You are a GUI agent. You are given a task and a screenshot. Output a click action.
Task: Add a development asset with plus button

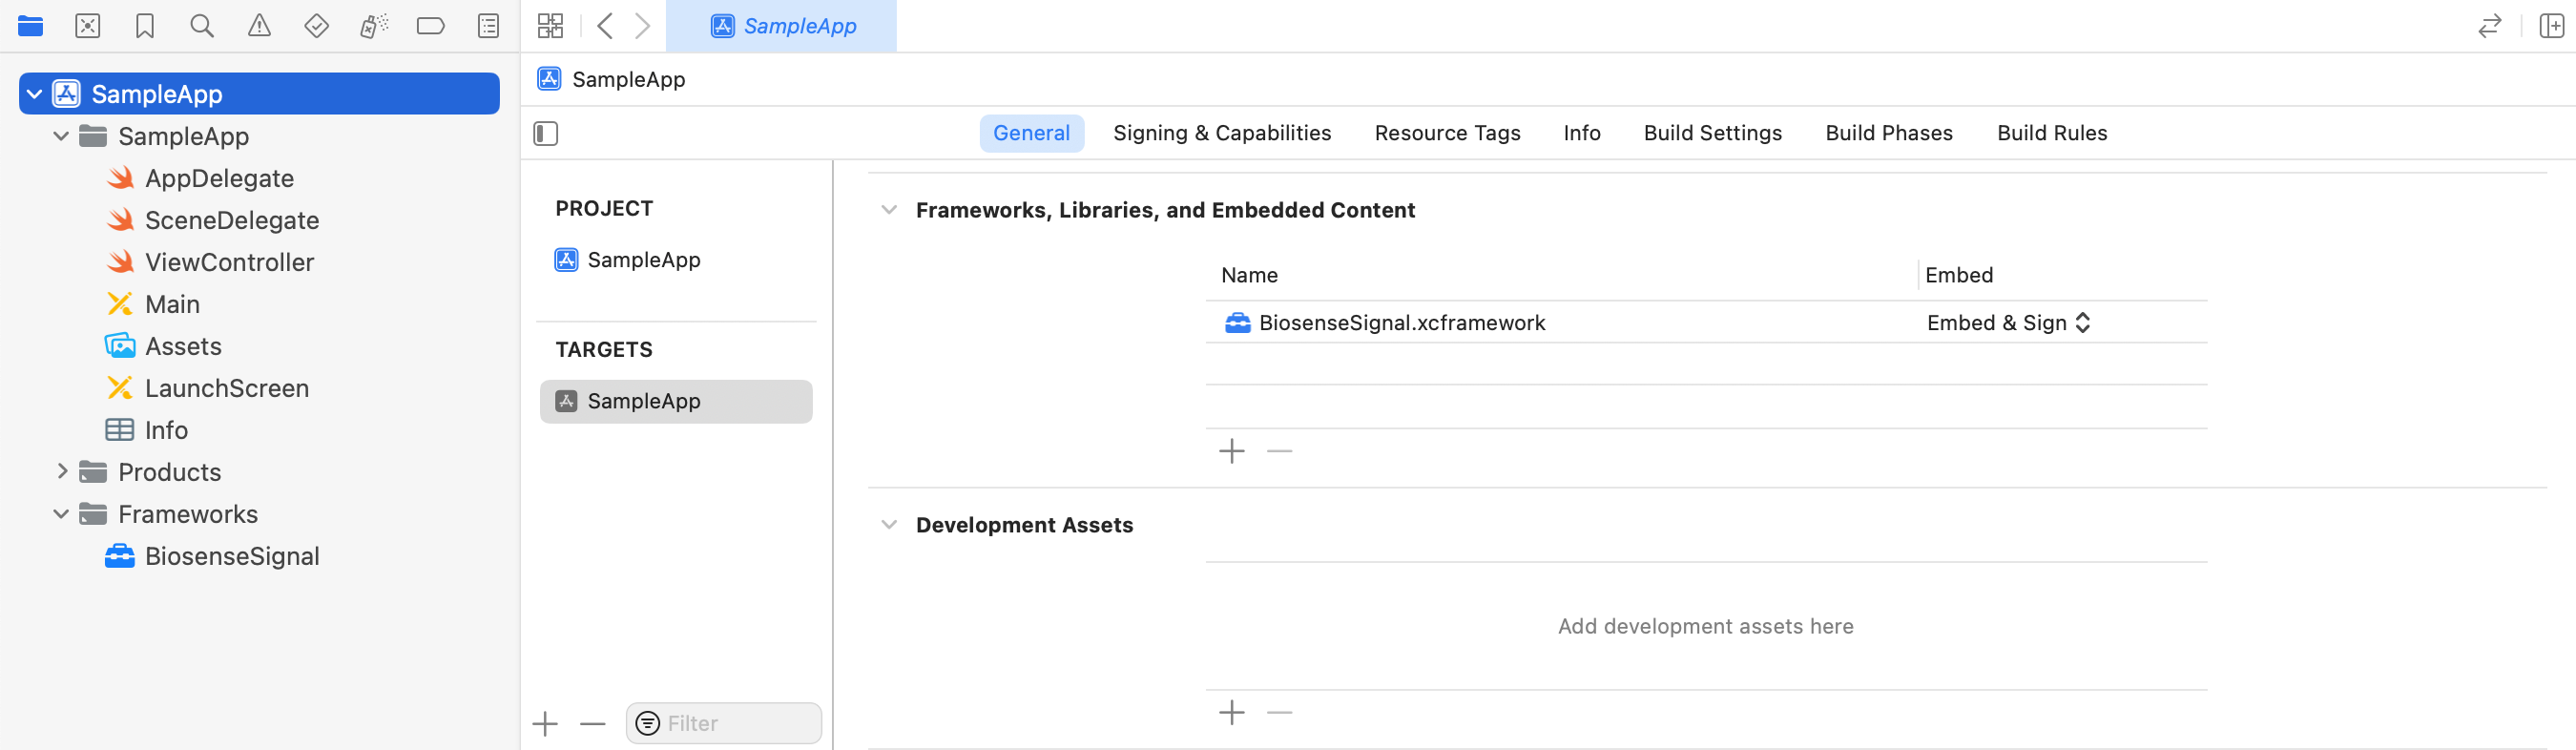click(x=1232, y=713)
